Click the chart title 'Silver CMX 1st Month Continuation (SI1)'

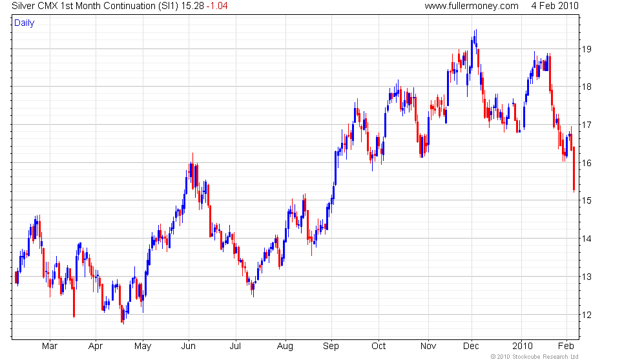click(x=95, y=6)
